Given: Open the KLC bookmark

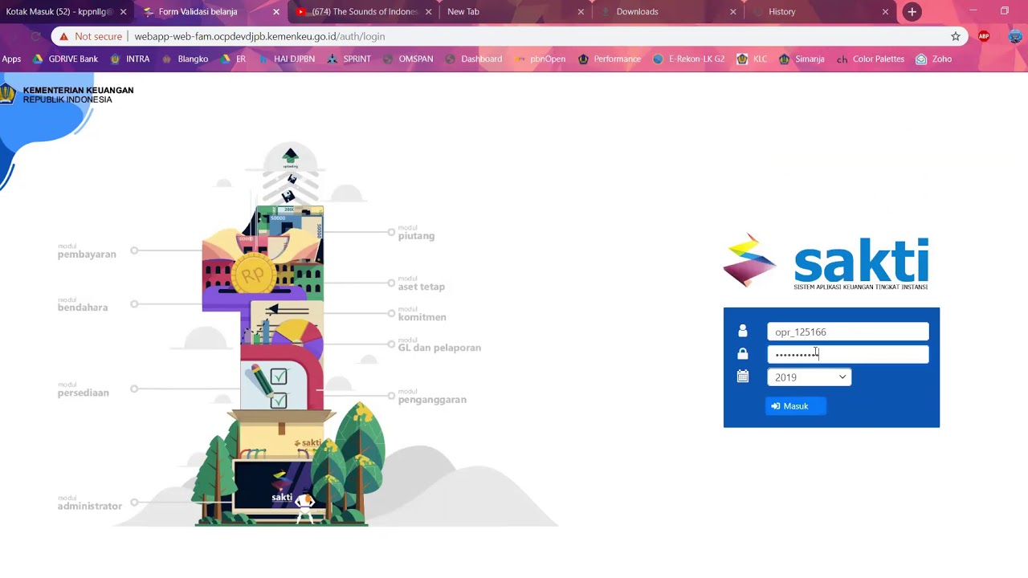Looking at the screenshot, I should pyautogui.click(x=753, y=59).
